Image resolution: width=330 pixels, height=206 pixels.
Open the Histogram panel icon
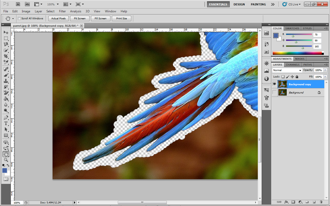click(267, 71)
